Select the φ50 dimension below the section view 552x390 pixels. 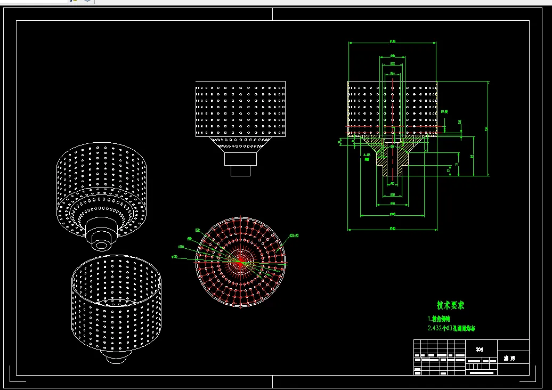tap(393, 204)
